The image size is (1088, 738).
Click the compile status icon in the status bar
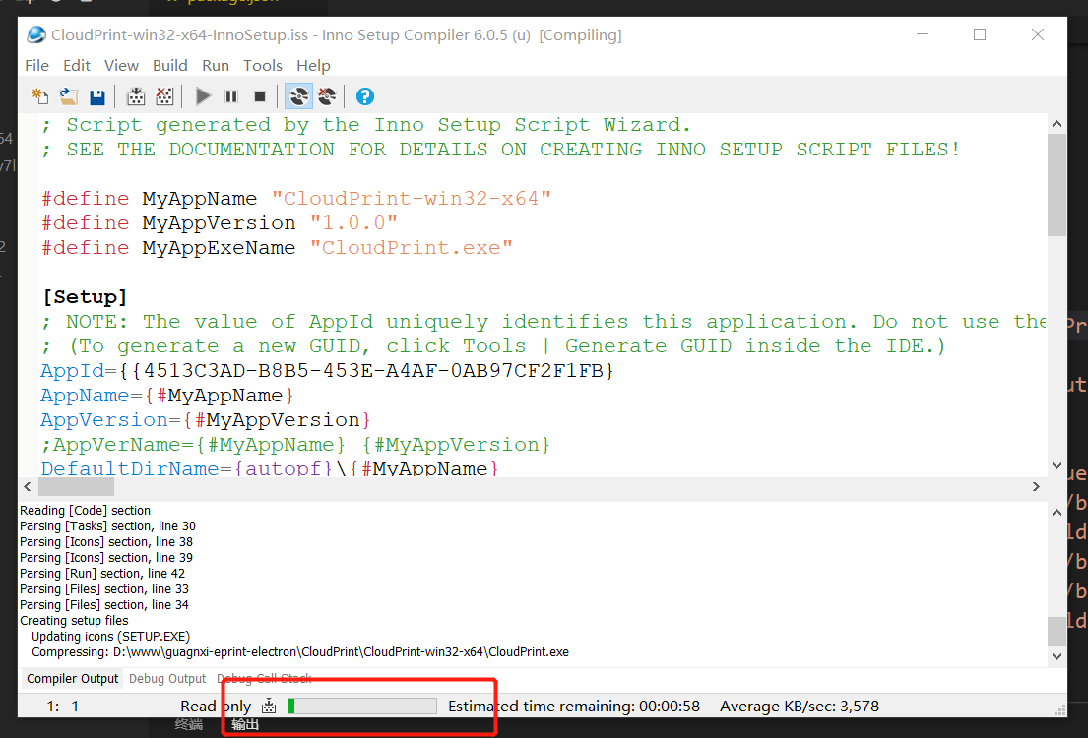coord(269,707)
